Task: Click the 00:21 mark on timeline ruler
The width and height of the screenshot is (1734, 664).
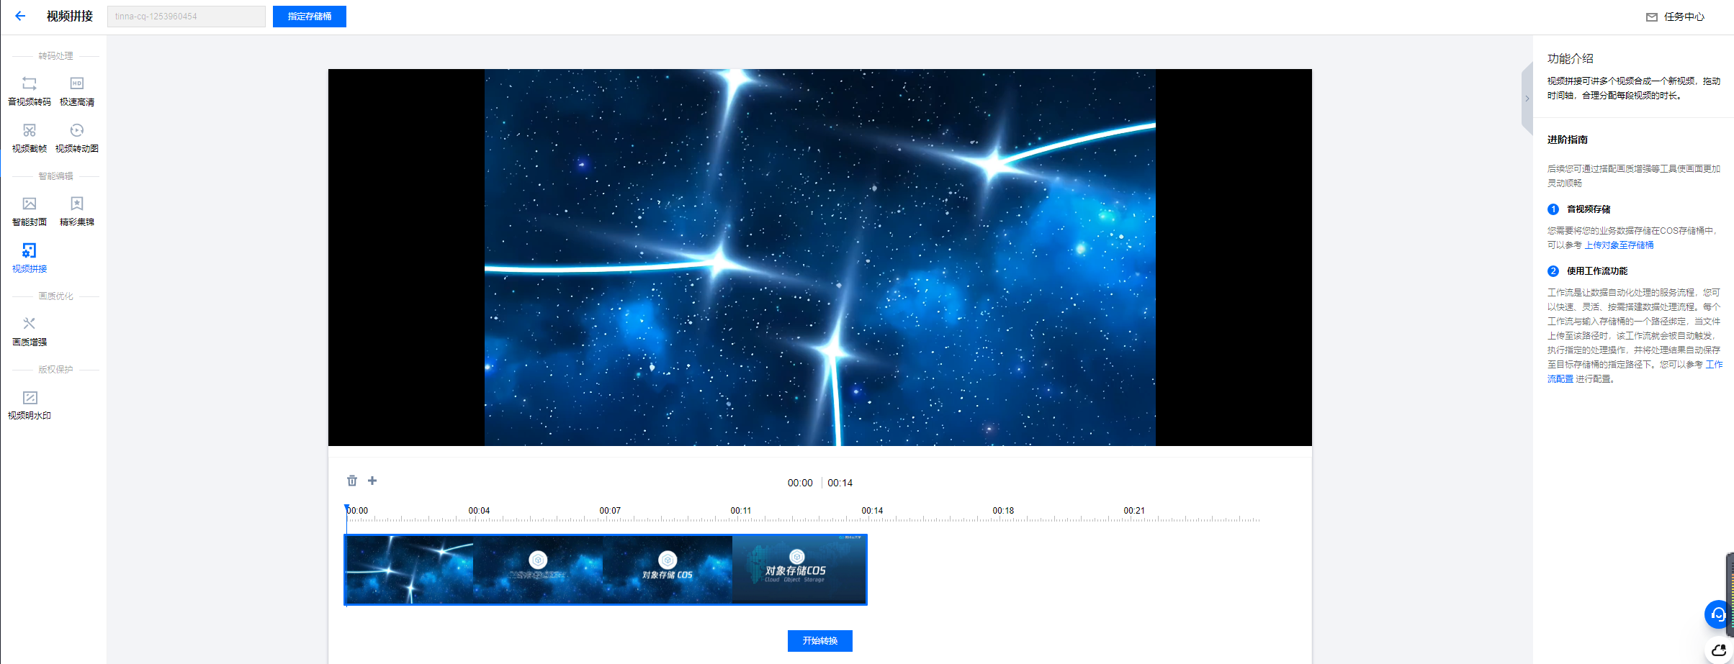Action: (1134, 511)
